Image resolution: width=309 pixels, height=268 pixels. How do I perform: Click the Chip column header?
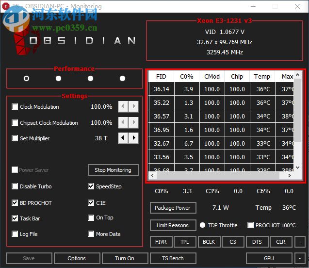[237, 77]
